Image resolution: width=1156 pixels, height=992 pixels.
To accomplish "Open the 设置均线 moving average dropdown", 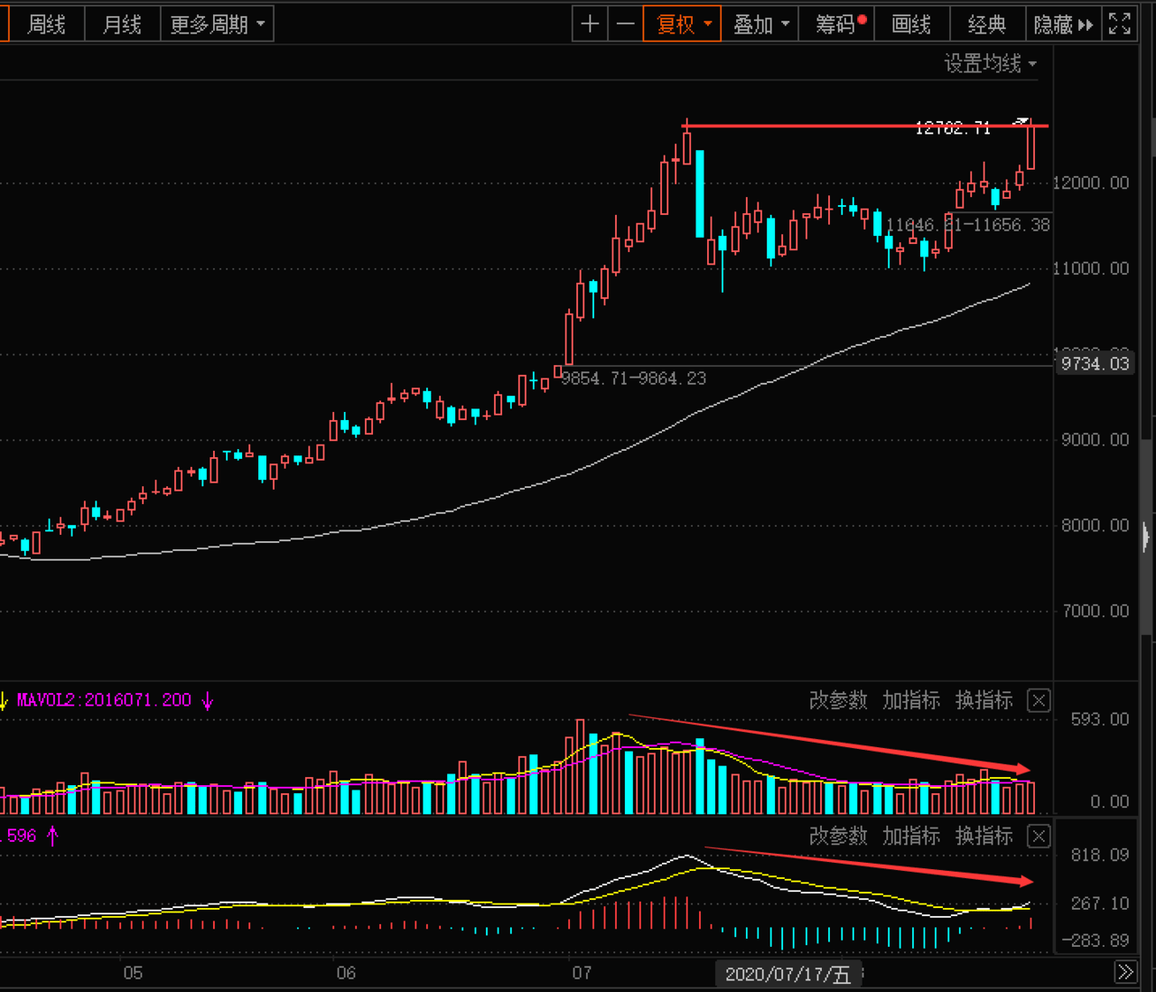I will 991,63.
